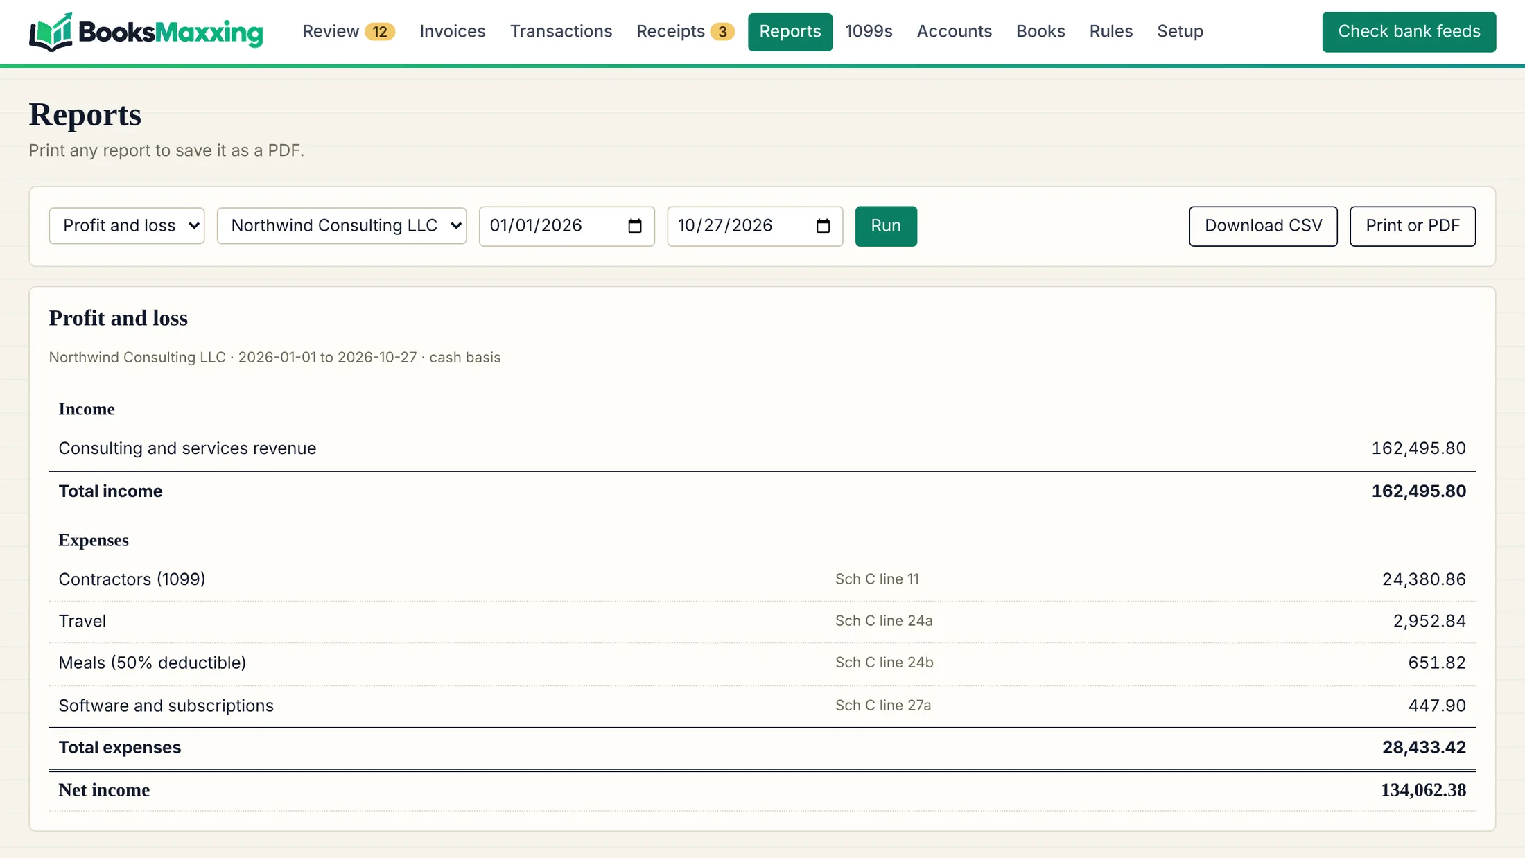Click Meals (50% deductible) row

[x=762, y=663]
